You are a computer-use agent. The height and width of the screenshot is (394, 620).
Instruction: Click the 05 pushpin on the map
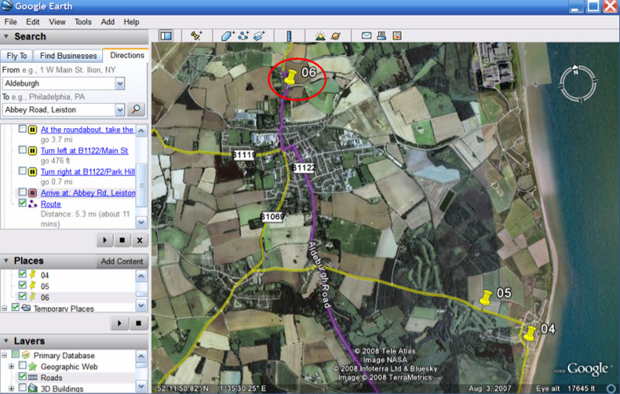(x=486, y=298)
